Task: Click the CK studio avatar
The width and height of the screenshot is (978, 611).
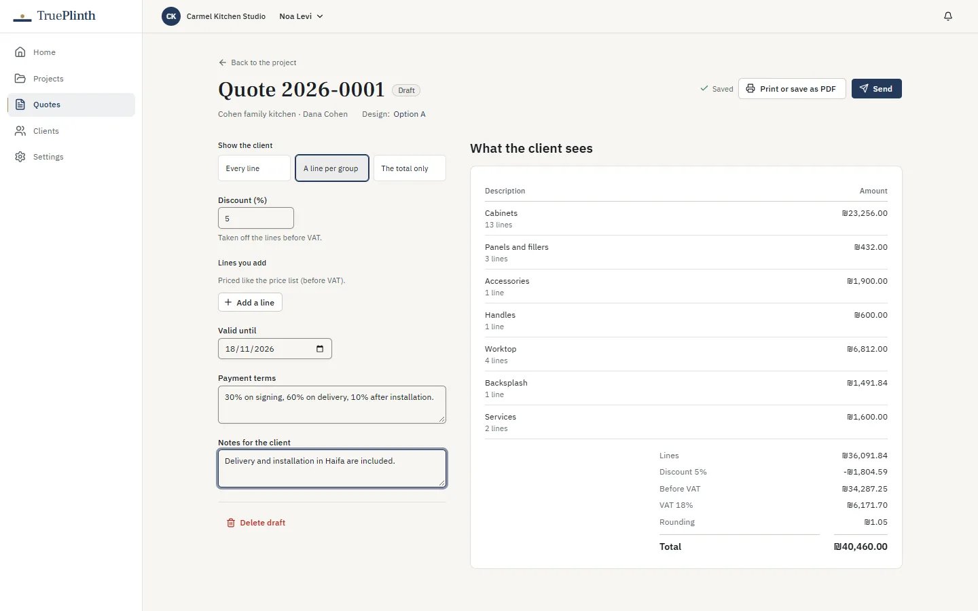Action: pyautogui.click(x=171, y=16)
